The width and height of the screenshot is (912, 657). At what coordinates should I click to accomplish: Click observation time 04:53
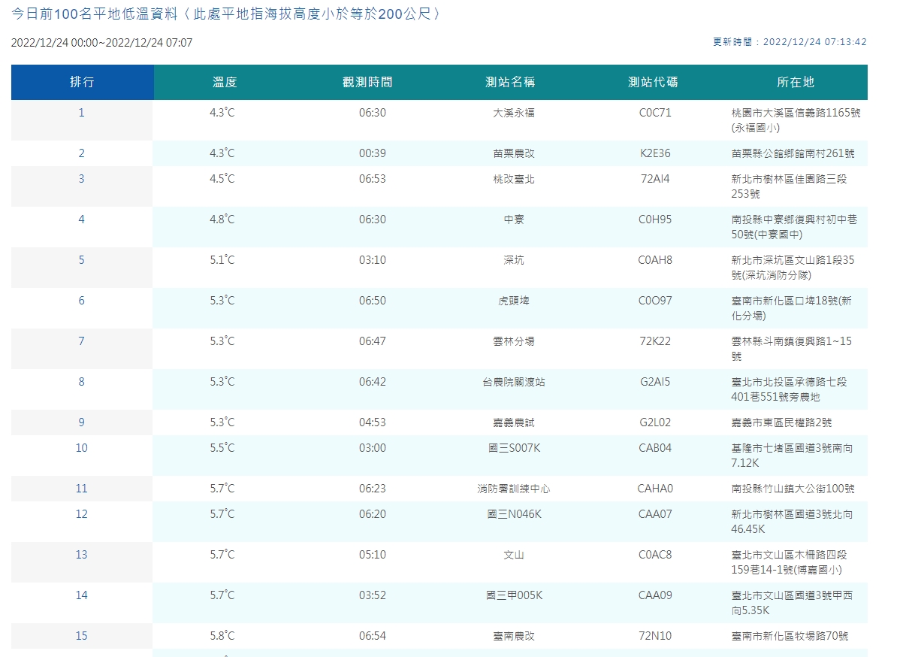point(373,422)
